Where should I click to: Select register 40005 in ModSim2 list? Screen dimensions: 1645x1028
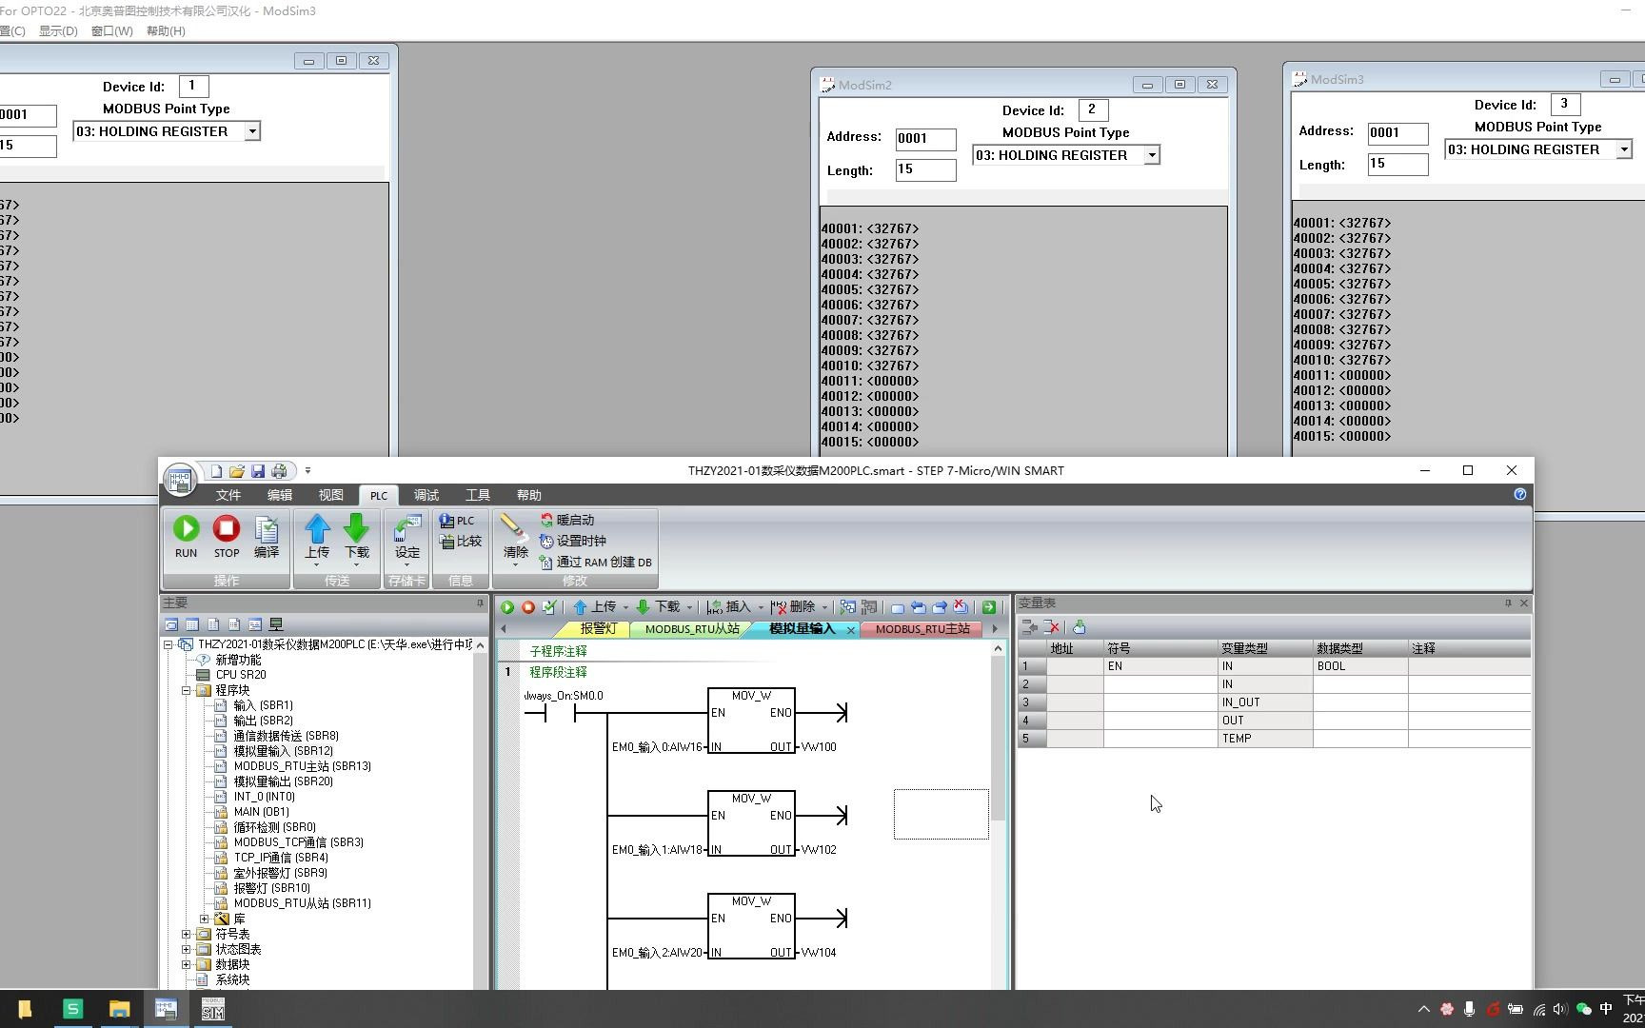pyautogui.click(x=869, y=289)
